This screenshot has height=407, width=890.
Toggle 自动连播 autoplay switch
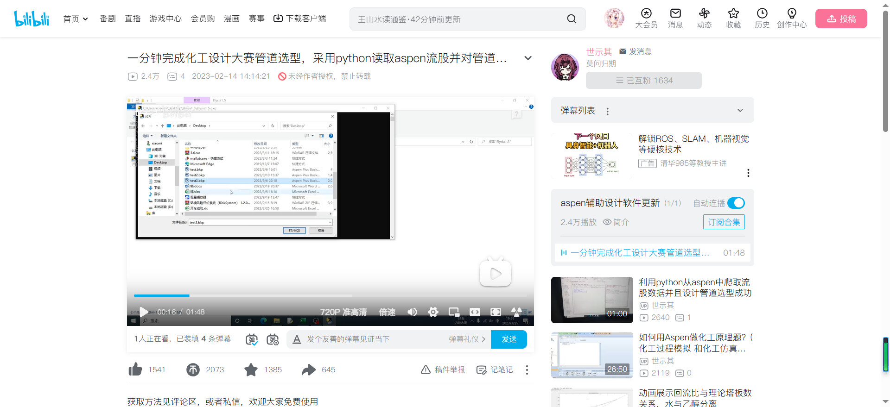coord(736,203)
